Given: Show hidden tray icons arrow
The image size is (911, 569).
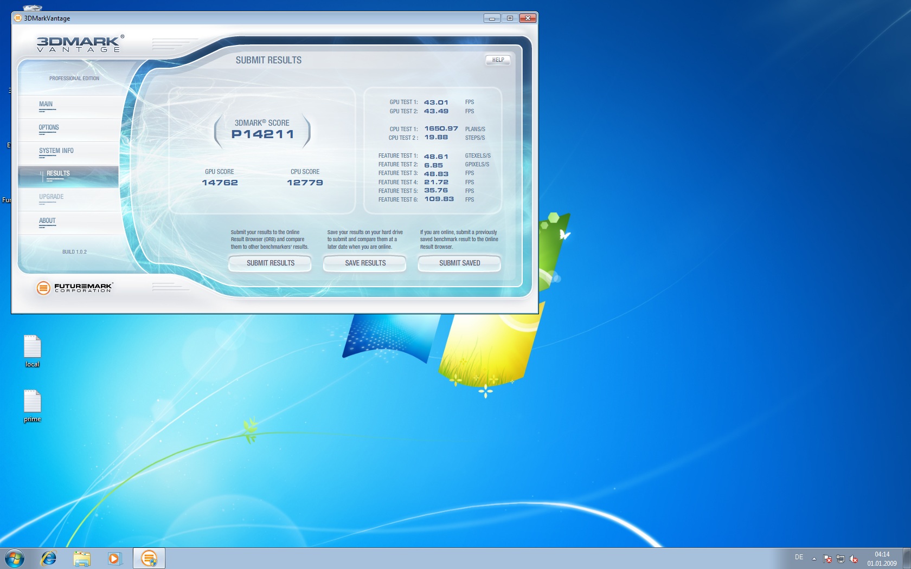Looking at the screenshot, I should pyautogui.click(x=814, y=559).
